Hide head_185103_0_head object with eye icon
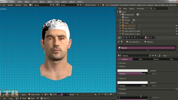The width and height of the screenshot is (178, 100). coord(177,31)
